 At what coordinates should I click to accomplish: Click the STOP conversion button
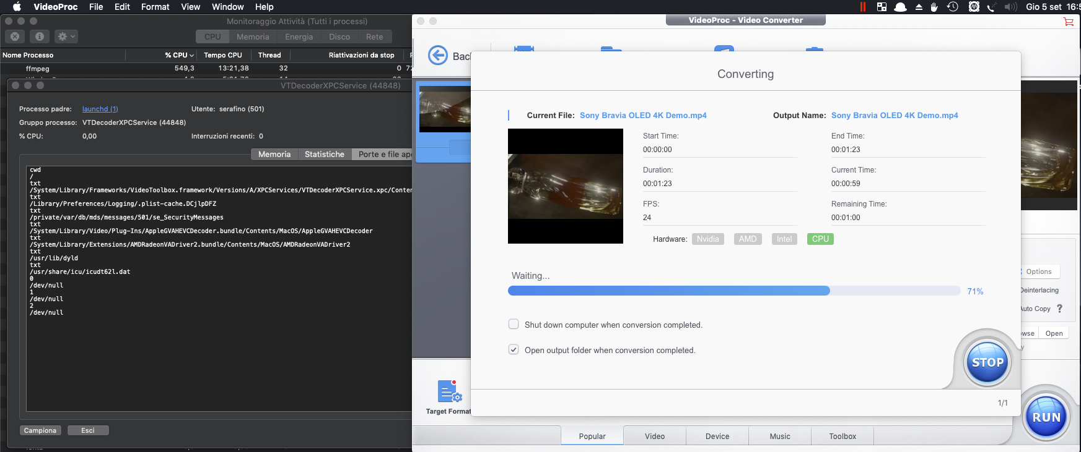point(987,363)
